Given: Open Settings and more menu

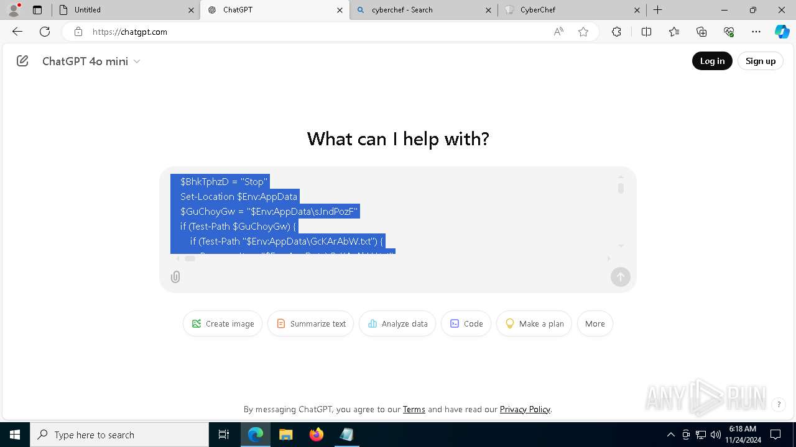Looking at the screenshot, I should [756, 32].
